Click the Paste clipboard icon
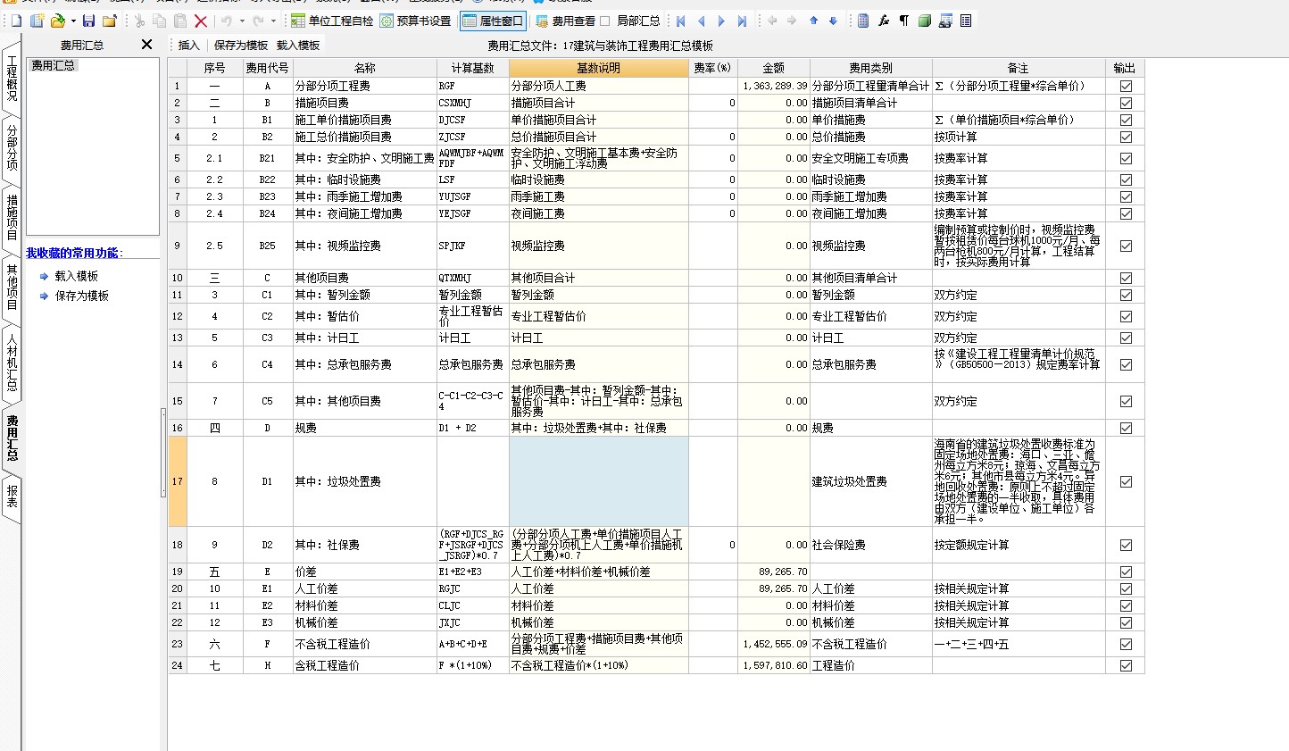Screen dimensions: 1289x751 click(179, 21)
